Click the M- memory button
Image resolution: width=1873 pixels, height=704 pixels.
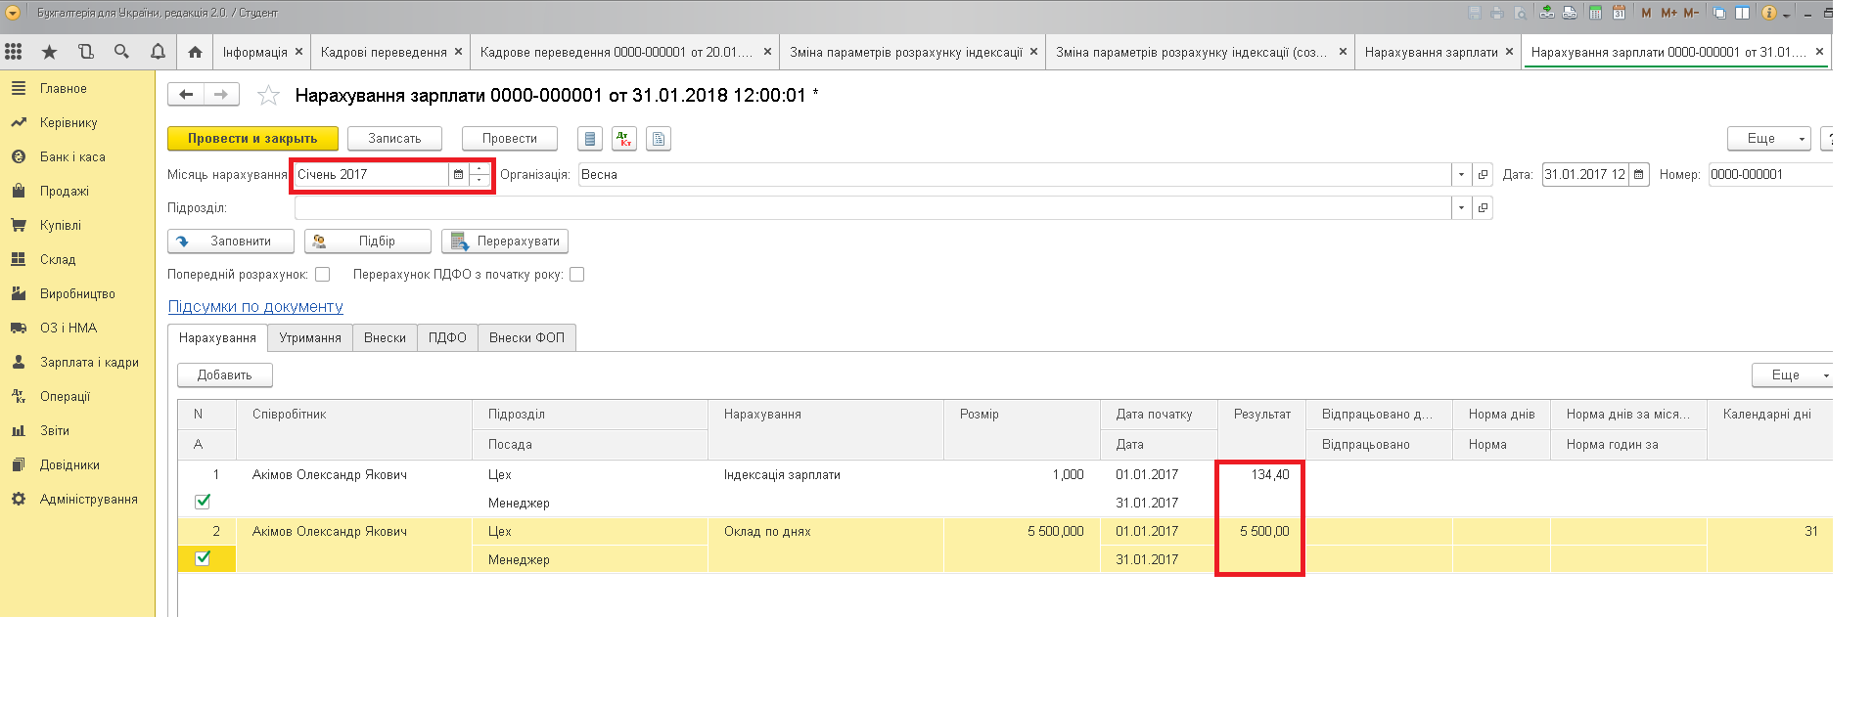tap(1691, 13)
